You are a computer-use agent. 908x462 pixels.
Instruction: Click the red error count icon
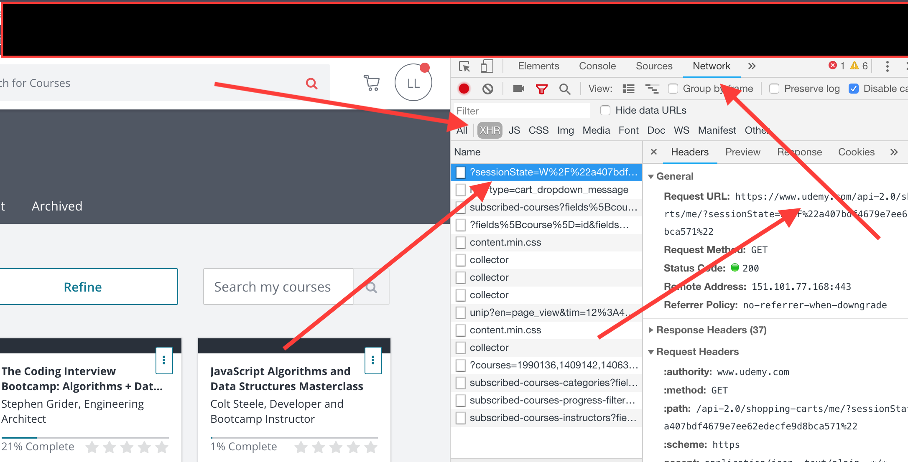click(833, 66)
